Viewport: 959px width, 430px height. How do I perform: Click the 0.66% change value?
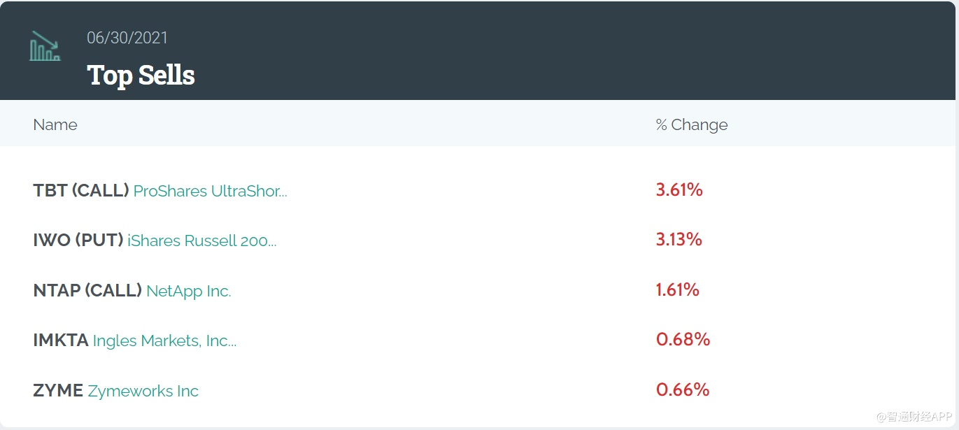click(x=683, y=389)
